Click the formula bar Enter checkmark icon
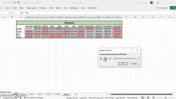Screen dimensions: 176x99 18,13
